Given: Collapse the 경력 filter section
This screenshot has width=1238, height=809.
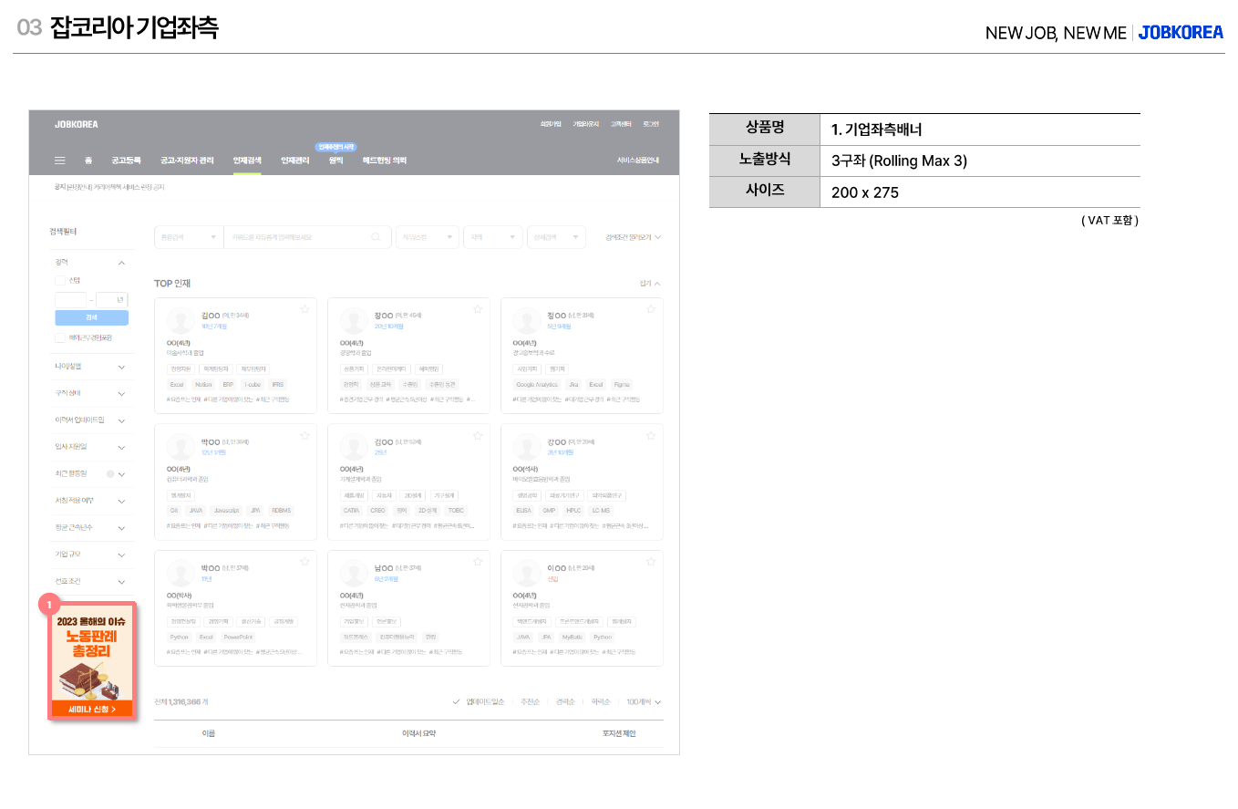Looking at the screenshot, I should coord(121,263).
